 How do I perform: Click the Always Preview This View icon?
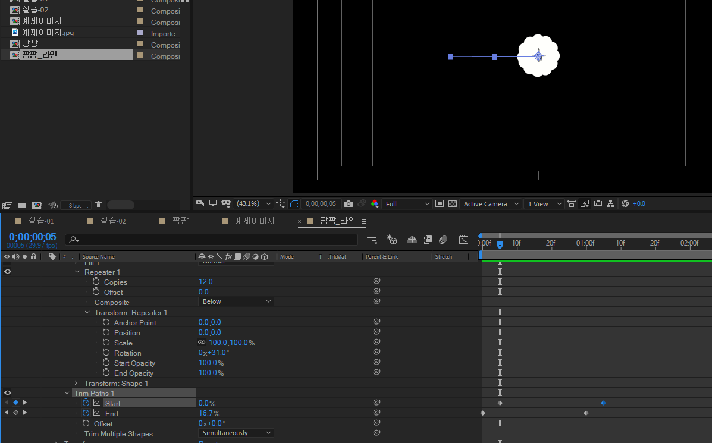200,204
